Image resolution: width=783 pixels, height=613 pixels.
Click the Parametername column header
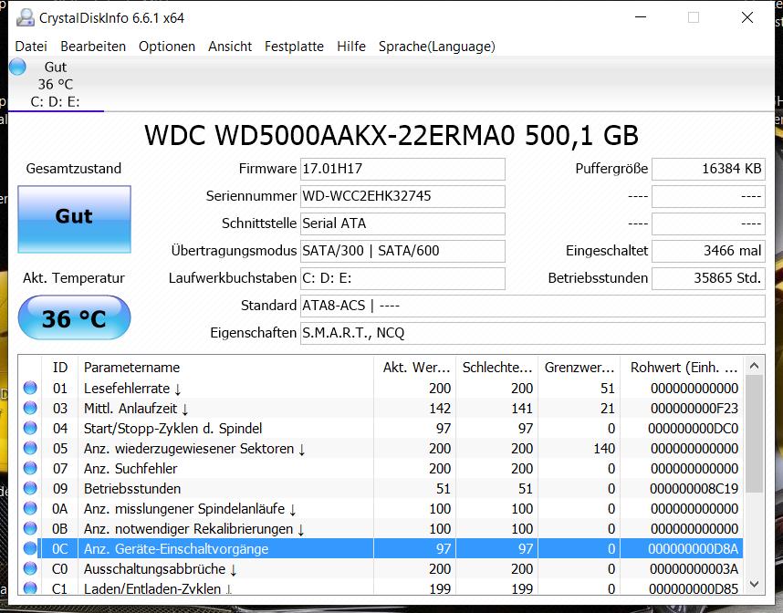coord(225,368)
